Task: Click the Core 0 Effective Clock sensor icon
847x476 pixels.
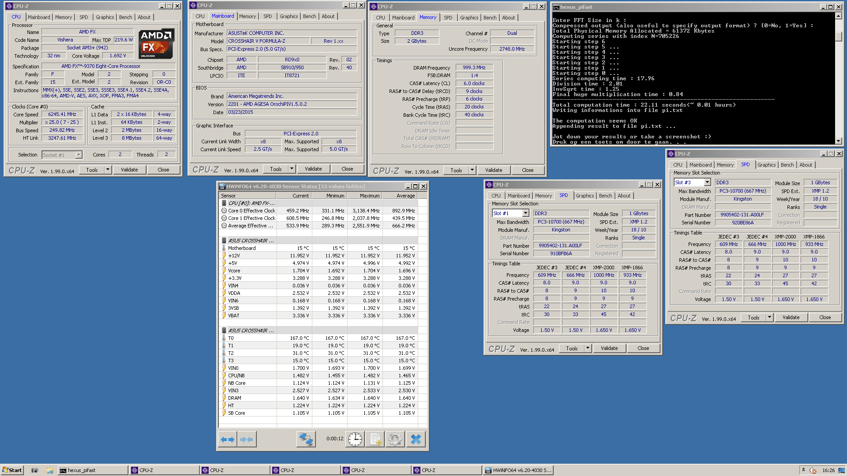Action: (224, 211)
